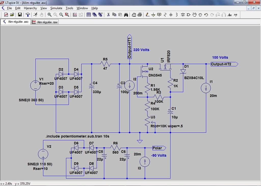The width and height of the screenshot is (261, 186).
Task: Click the Close All Windows toolbar icon
Action: click(100, 15)
